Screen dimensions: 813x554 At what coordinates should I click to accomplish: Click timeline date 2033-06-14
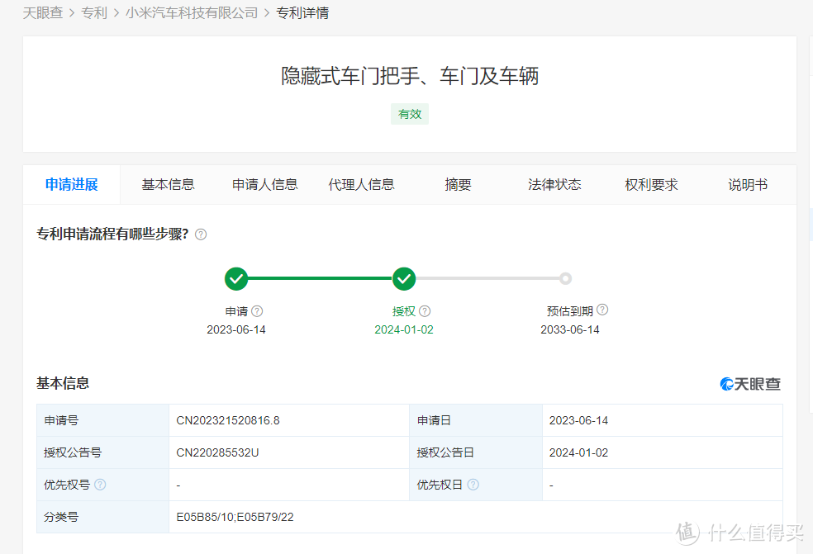click(570, 329)
